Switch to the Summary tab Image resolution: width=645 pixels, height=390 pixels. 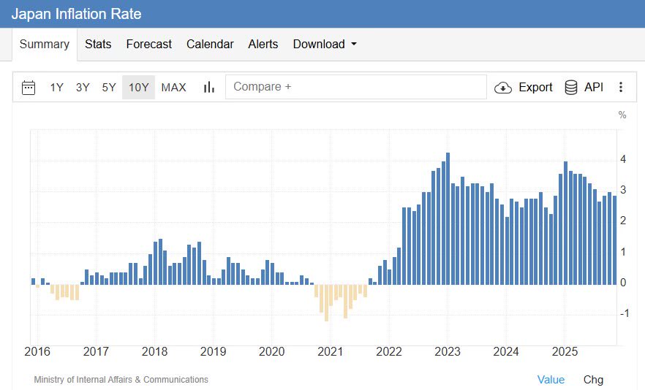coord(44,44)
